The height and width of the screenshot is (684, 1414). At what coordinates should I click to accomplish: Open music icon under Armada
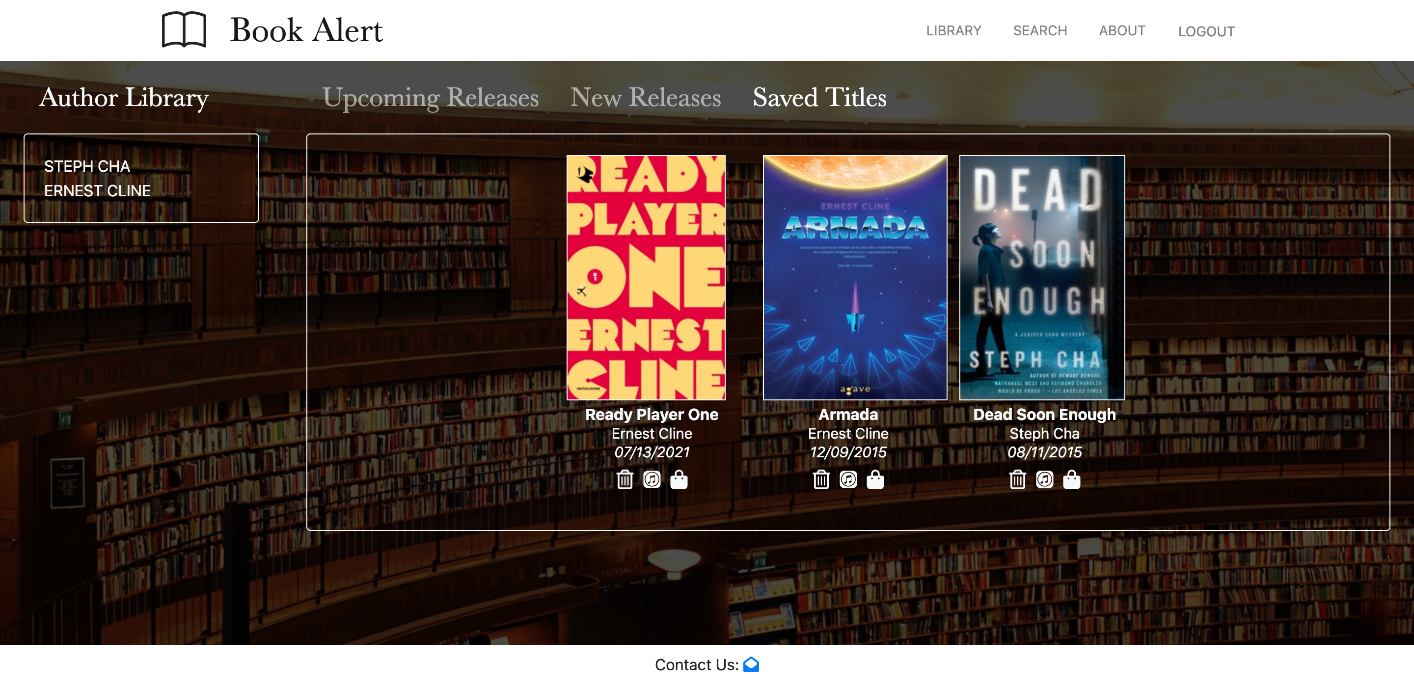(x=848, y=479)
